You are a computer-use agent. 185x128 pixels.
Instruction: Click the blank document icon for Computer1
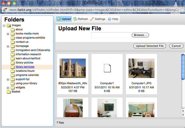click(x=107, y=68)
